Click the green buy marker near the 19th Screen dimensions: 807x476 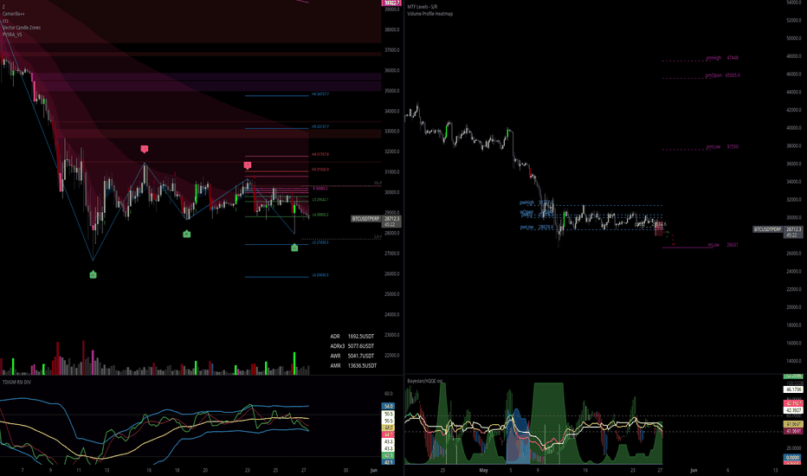(187, 235)
